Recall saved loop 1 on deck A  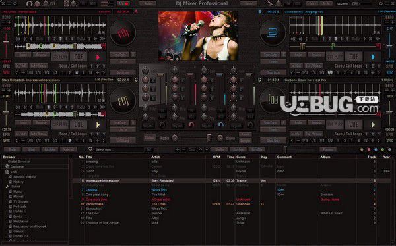coord(92,66)
